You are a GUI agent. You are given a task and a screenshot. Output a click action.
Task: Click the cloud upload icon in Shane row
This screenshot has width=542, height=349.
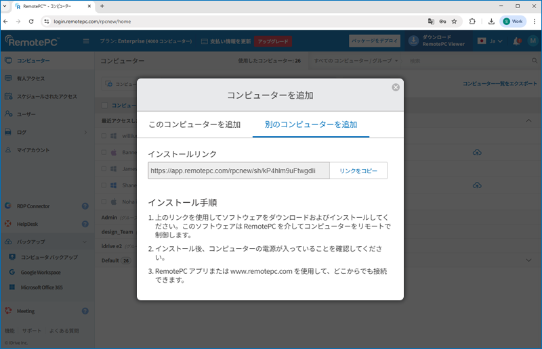(477, 185)
